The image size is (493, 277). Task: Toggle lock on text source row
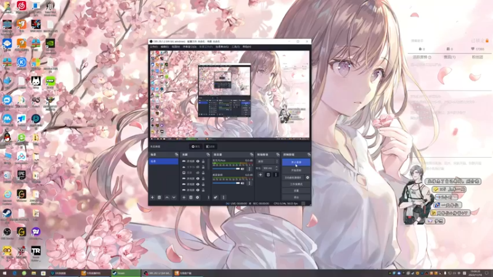coord(203,167)
